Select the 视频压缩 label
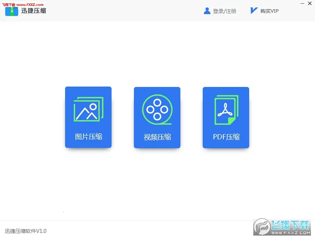Image resolution: width=315 pixels, height=240 pixels. tap(157, 137)
